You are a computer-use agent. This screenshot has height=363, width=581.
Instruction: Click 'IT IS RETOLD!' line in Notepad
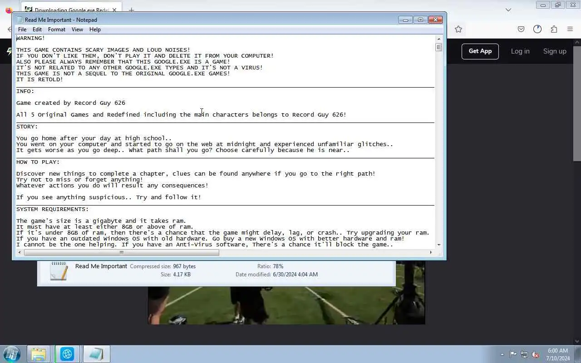point(40,79)
